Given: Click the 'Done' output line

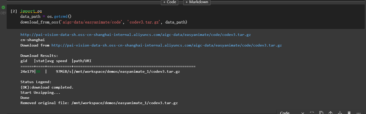Looking at the screenshot, I should (x=25, y=98).
